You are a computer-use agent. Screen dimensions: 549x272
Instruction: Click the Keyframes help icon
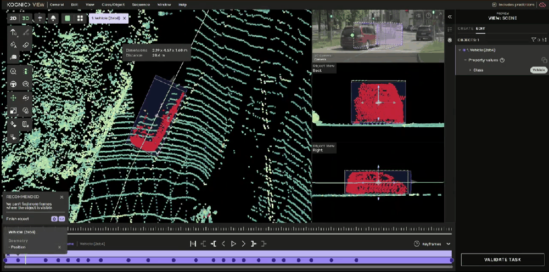416,244
